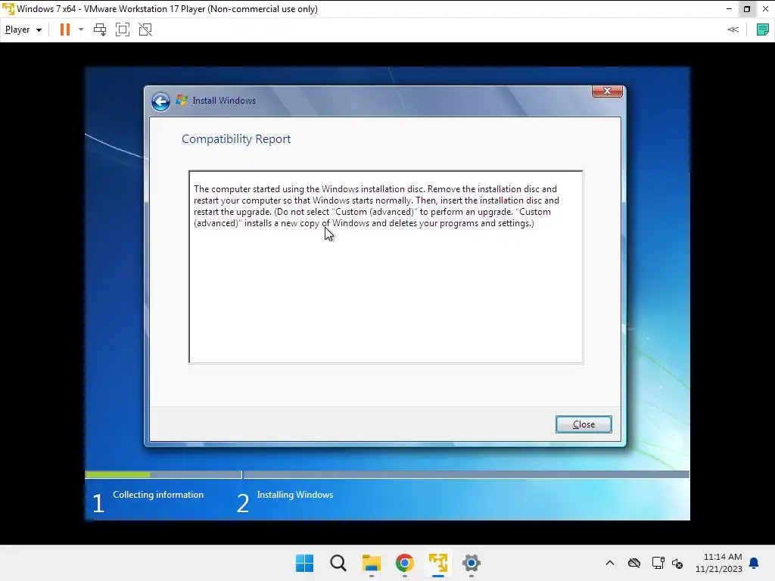Open volume tray icon
Viewport: 775px width, 581px height.
point(677,563)
